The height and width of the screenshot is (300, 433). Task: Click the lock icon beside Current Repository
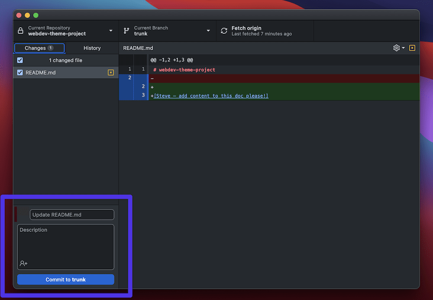pyautogui.click(x=20, y=31)
